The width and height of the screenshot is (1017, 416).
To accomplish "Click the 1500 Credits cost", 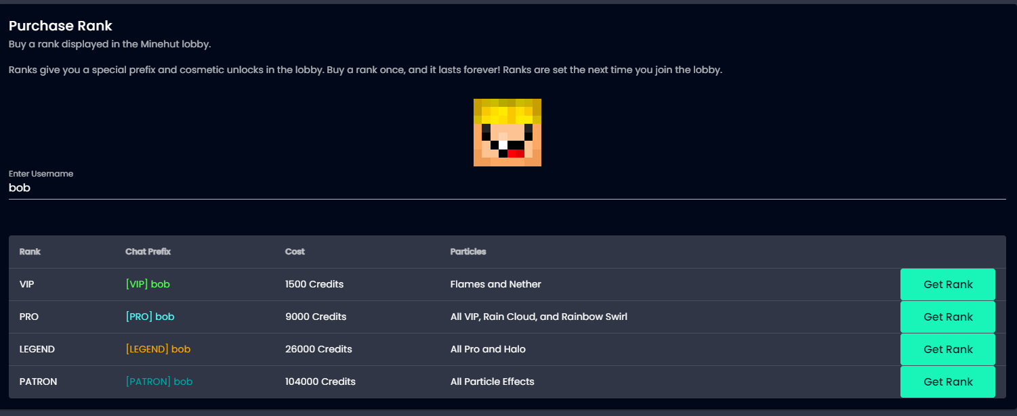I will (x=314, y=284).
